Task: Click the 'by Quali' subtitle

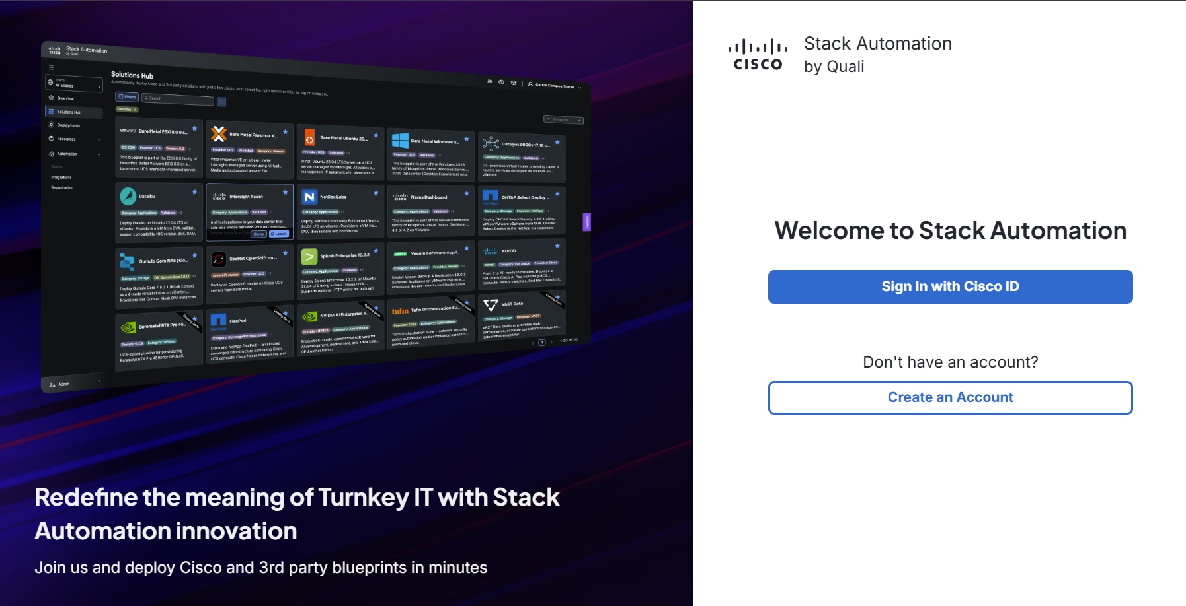Action: point(834,67)
